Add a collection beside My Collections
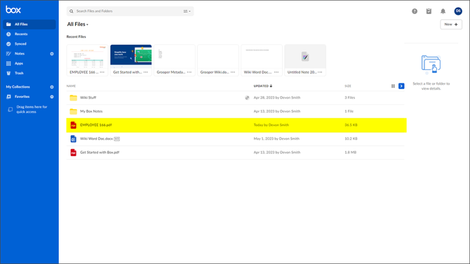The height and width of the screenshot is (264, 470). [52, 87]
